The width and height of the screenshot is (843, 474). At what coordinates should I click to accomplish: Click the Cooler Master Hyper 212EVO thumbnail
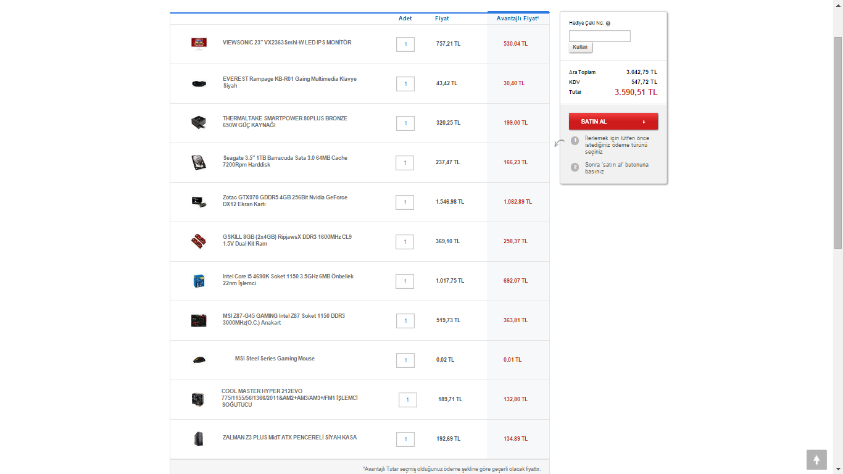[198, 399]
